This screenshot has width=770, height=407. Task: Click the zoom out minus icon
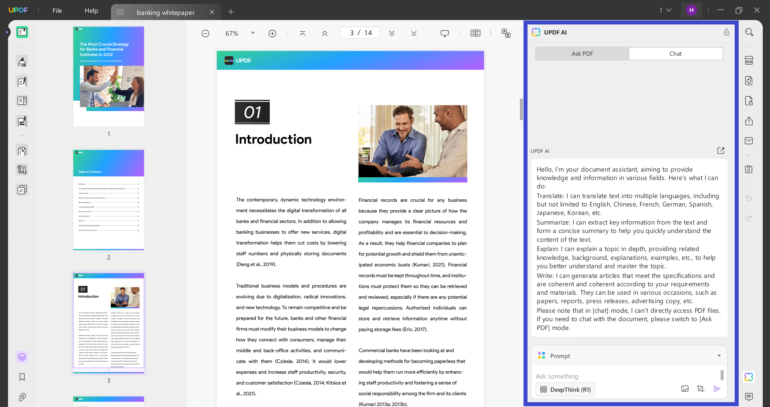point(205,33)
